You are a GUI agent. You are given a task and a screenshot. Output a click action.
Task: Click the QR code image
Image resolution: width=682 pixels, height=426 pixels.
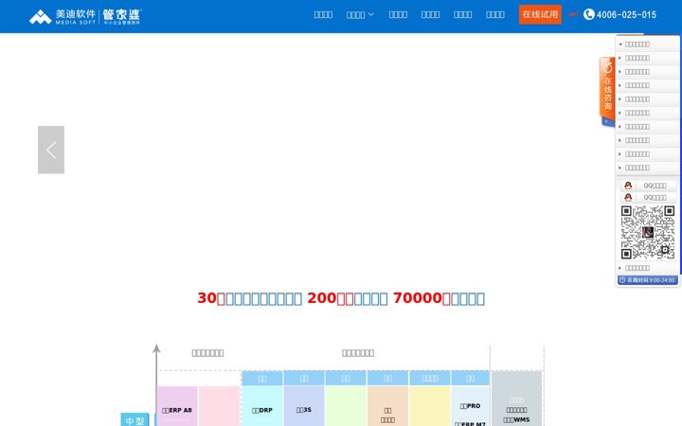[x=648, y=233]
